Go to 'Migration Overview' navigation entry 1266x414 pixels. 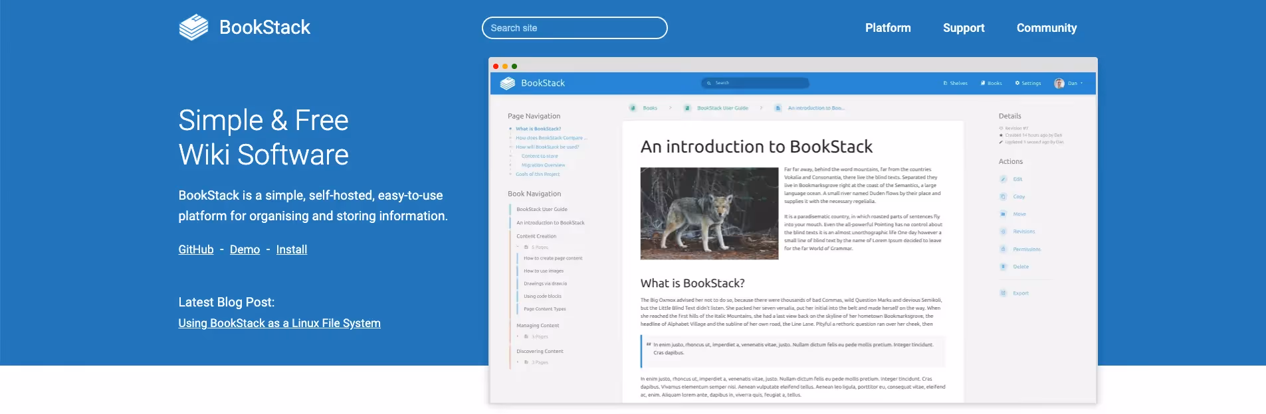coord(544,165)
